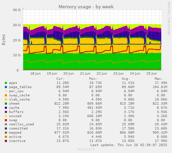Image resolution: width=172 pixels, height=153 pixels.
Task: Click the vmalloc_used legend label
Action: (21, 124)
